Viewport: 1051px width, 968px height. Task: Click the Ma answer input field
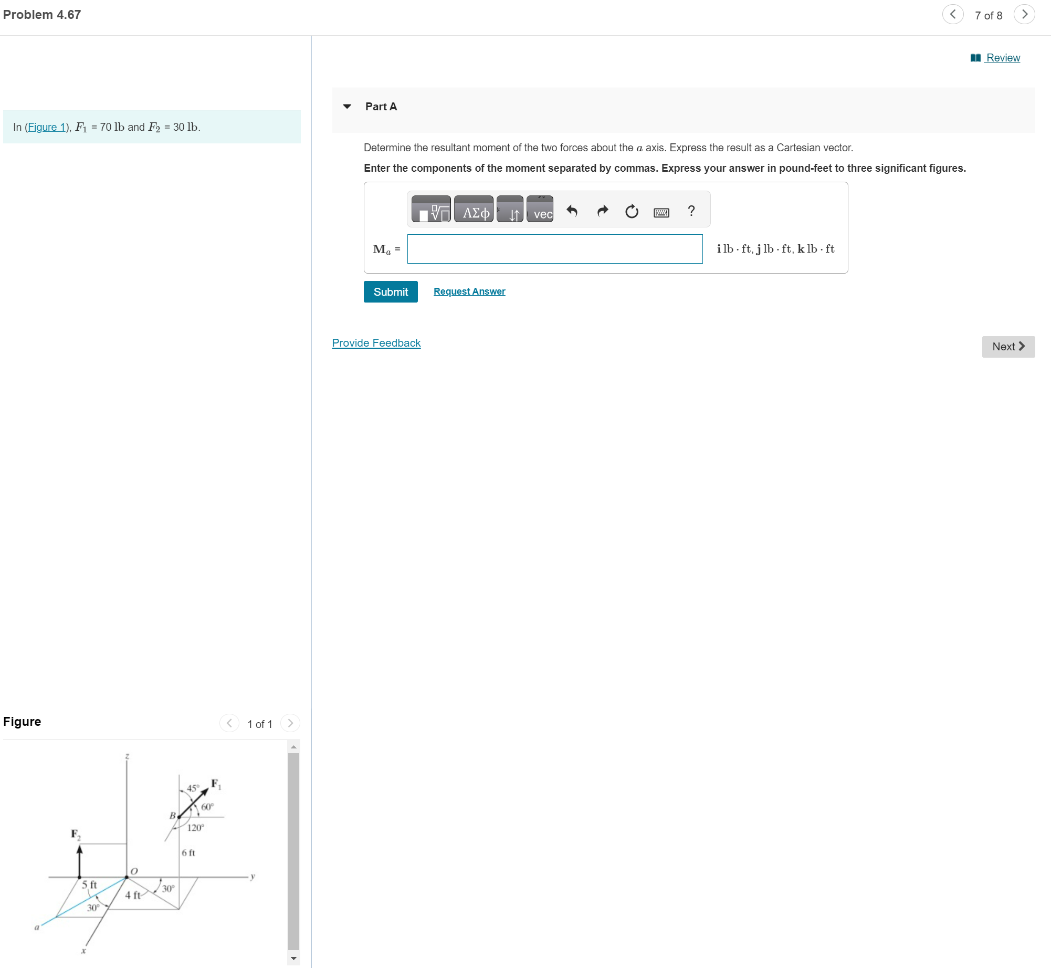(x=555, y=249)
